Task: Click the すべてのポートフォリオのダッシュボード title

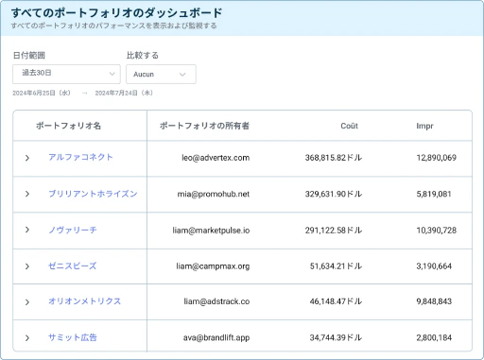Action: (x=117, y=13)
